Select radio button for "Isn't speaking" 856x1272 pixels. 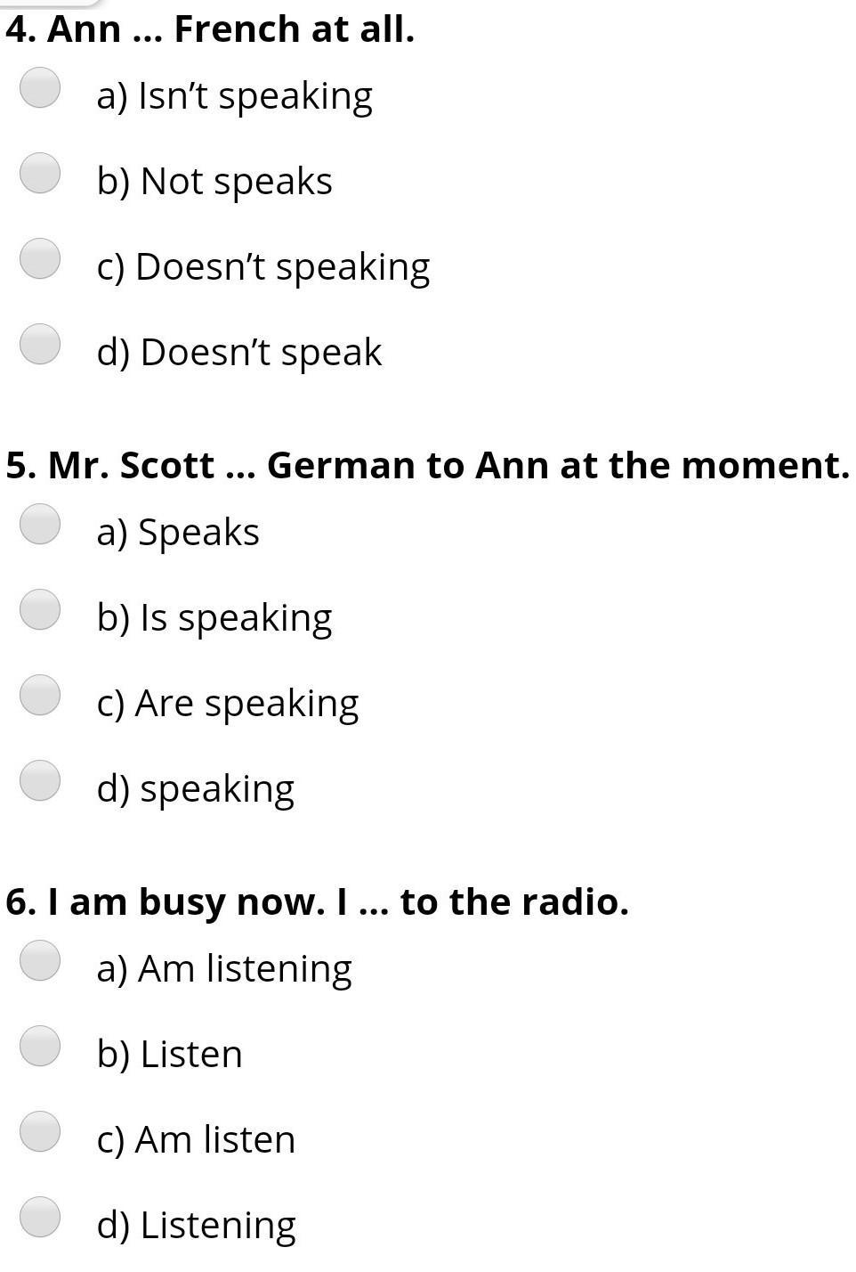click(40, 87)
